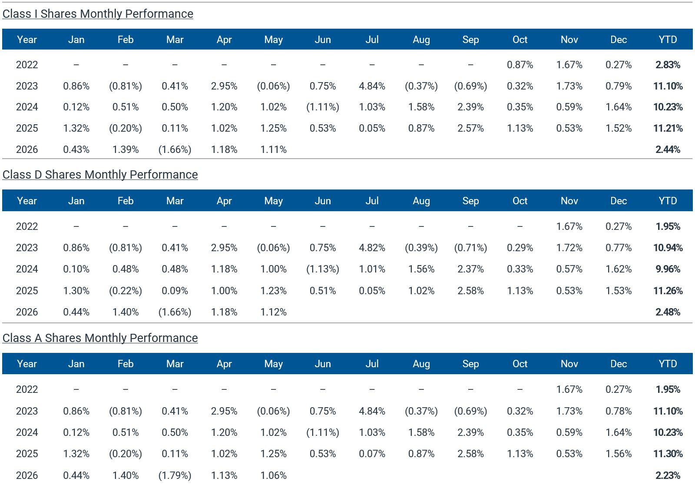Click Class I 2023 YTD value 11.10%

click(668, 86)
